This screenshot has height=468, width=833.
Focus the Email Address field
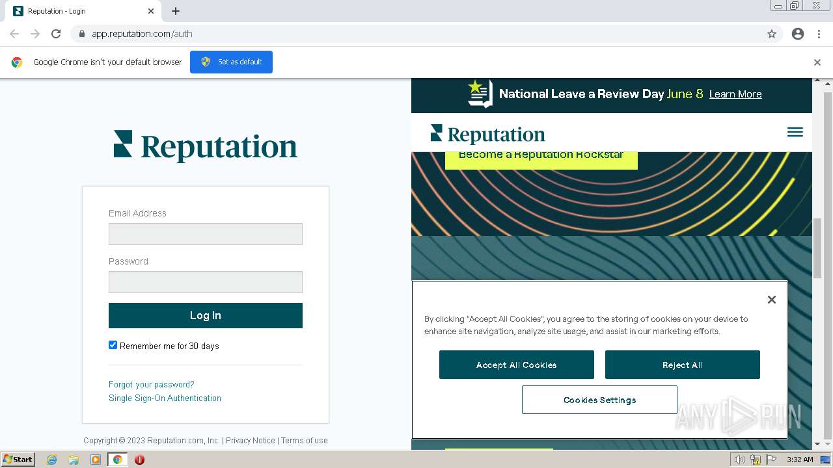coord(206,234)
